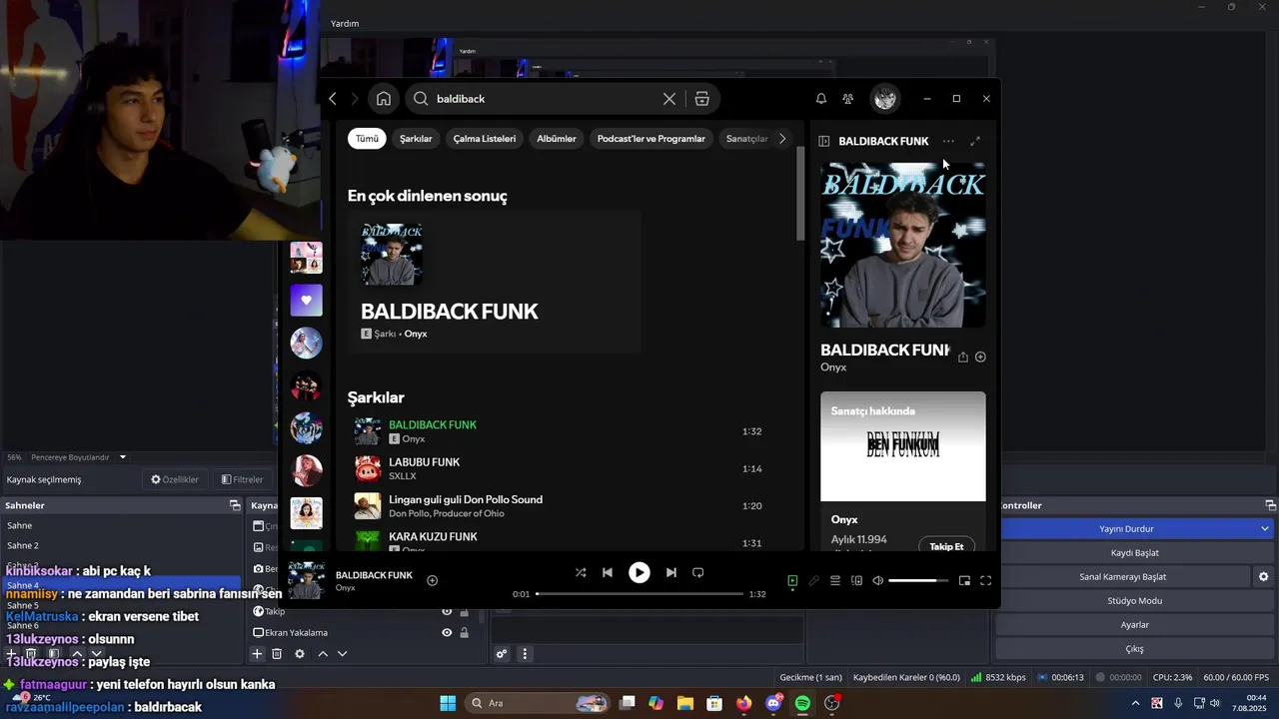Open the play queue icon

[835, 580]
